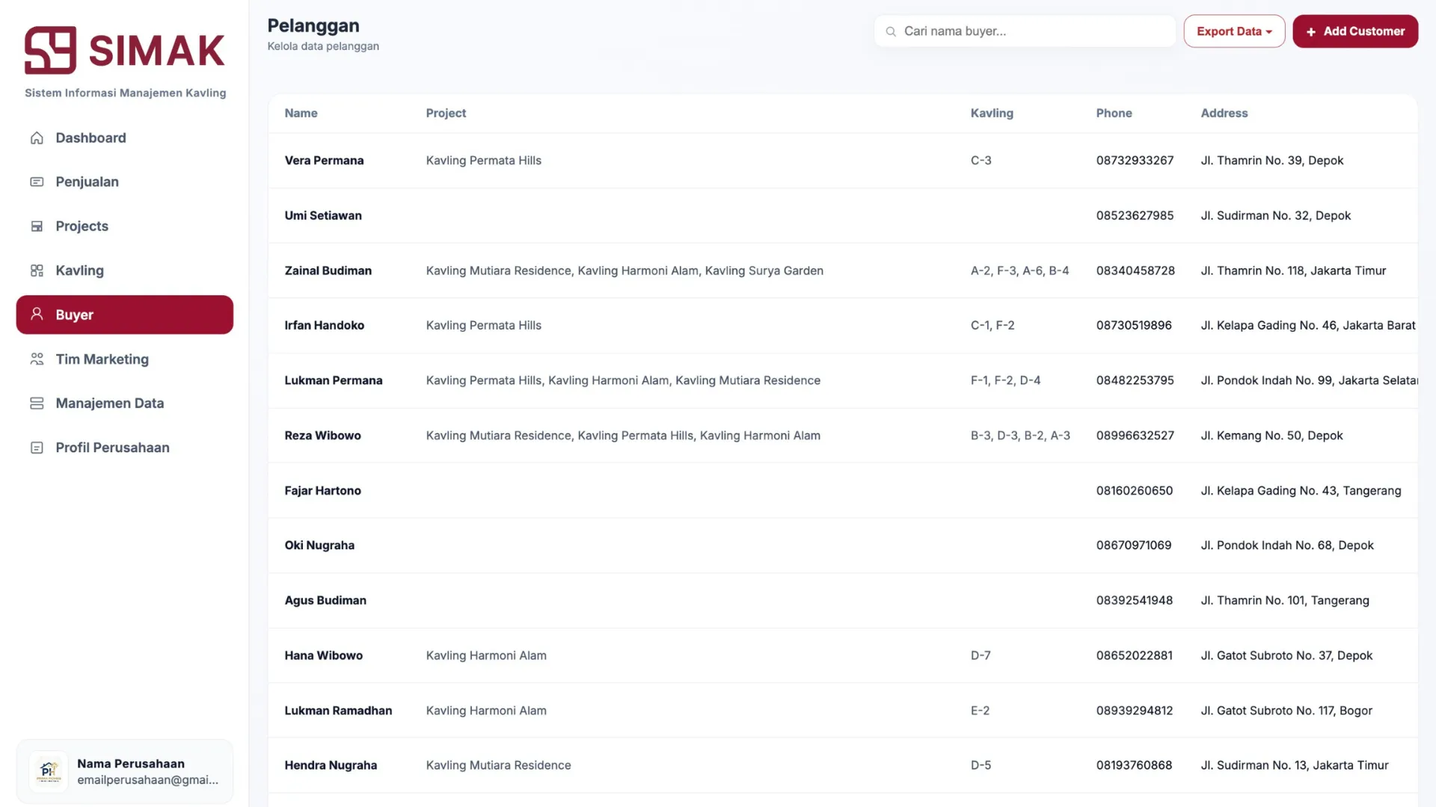
Task: Click the Penjualan sidebar icon
Action: point(37,182)
